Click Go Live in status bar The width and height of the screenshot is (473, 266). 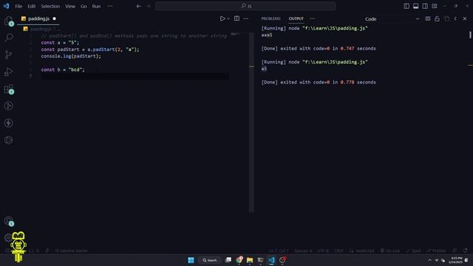[390, 251]
